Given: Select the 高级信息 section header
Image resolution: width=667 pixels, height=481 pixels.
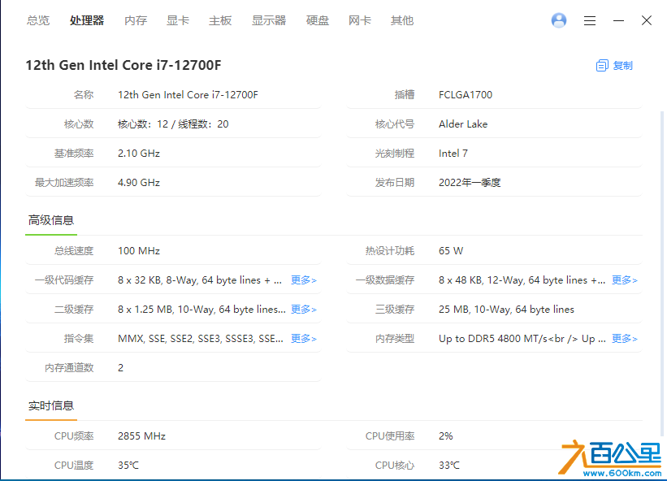Looking at the screenshot, I should pos(51,220).
